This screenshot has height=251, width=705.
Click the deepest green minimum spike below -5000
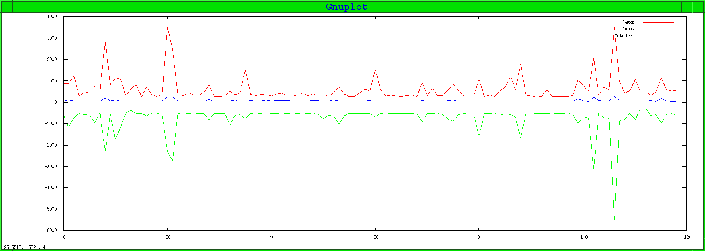click(614, 219)
